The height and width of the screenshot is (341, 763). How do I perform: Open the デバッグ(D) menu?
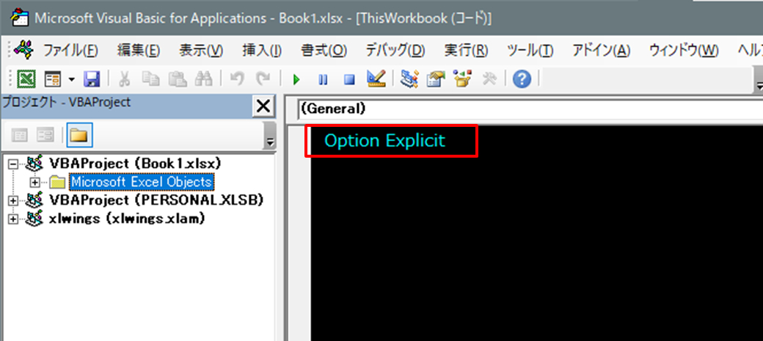click(395, 50)
